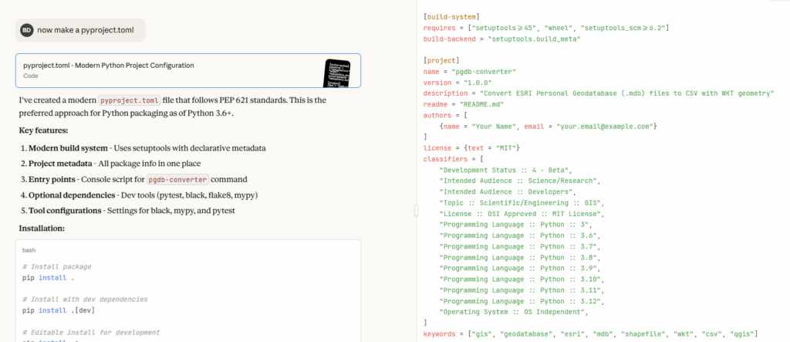Grab the panel divider handle between chat and code

416,210
